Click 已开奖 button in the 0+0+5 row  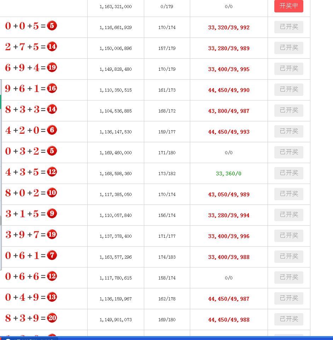pyautogui.click(x=288, y=27)
